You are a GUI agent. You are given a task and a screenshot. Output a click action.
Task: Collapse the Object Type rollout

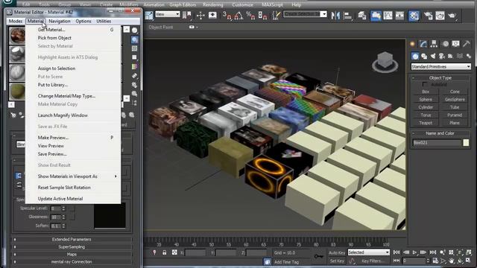[440, 77]
